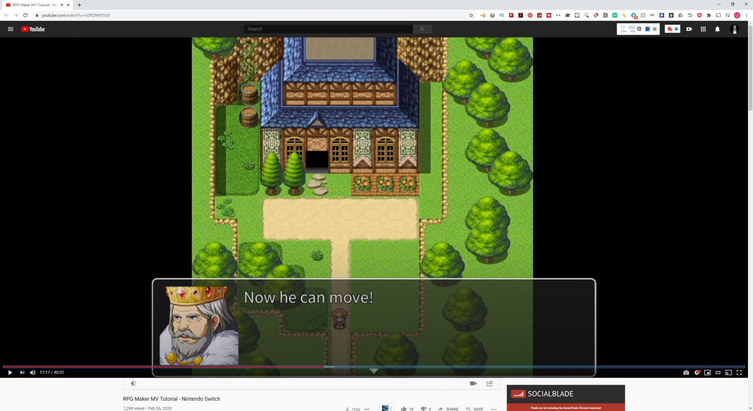Like the video with thumbs up
753x411 pixels.
[x=404, y=409]
